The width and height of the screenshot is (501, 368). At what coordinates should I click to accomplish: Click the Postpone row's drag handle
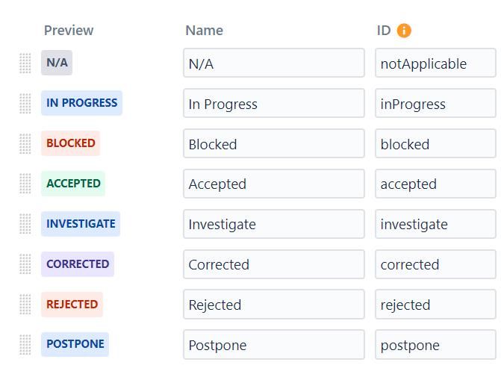[x=25, y=345]
